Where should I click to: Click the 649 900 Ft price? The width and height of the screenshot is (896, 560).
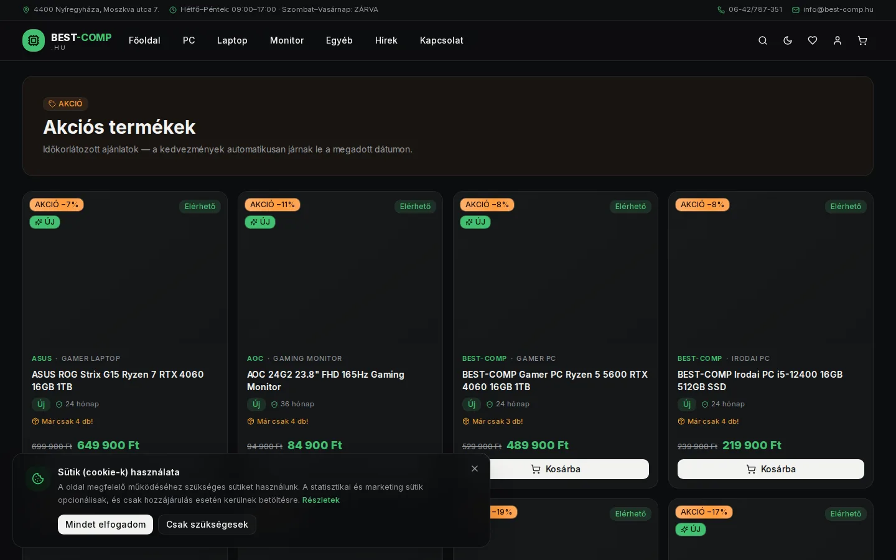click(108, 446)
